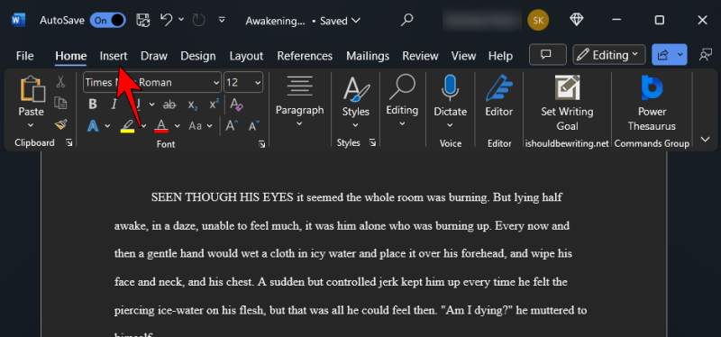Open the References tab

coord(305,56)
